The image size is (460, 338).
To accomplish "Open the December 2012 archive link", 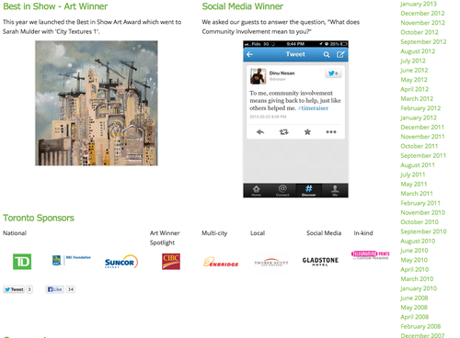I will (422, 13).
